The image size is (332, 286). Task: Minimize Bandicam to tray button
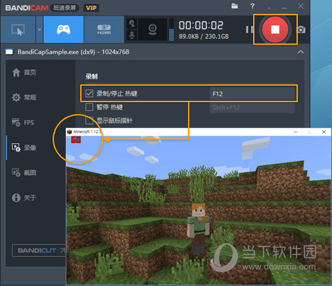(270, 7)
